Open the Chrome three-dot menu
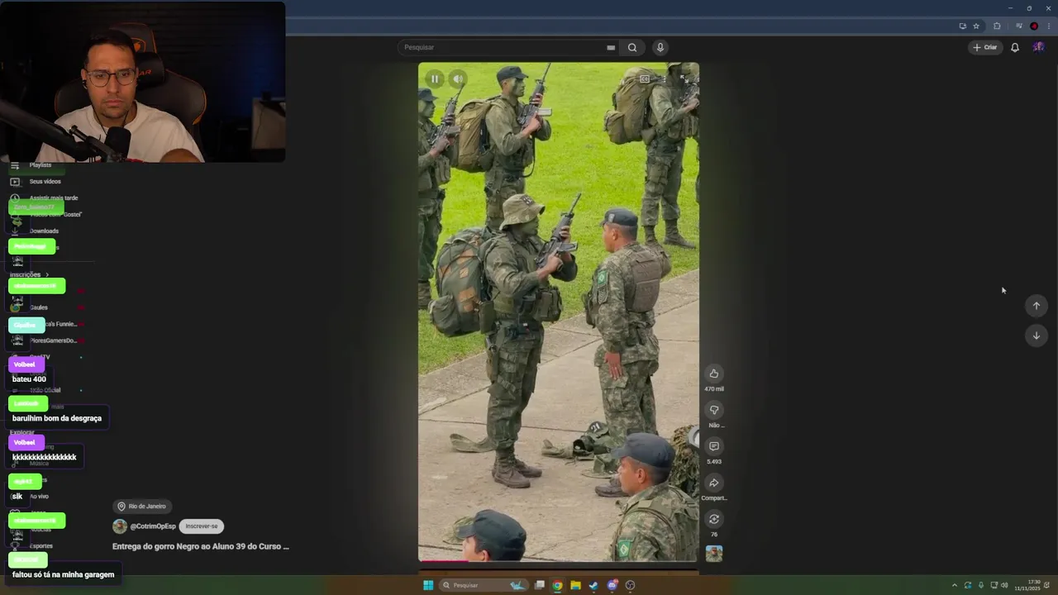Screen dimensions: 1058x595 click(x=1048, y=26)
